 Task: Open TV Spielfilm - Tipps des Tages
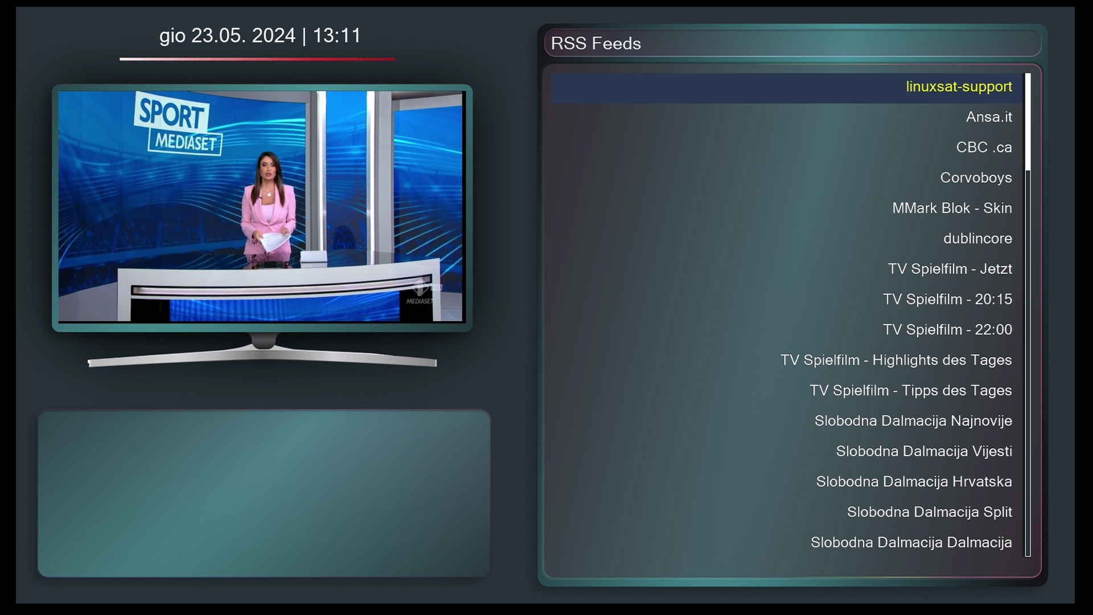910,391
